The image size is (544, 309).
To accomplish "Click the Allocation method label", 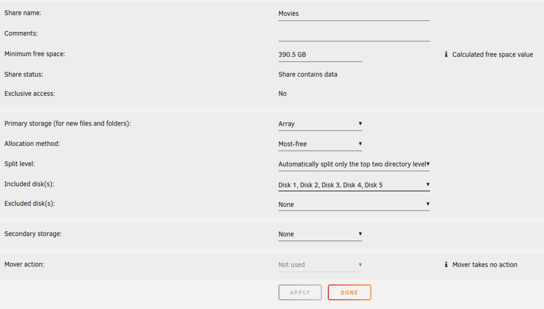I will (x=32, y=144).
